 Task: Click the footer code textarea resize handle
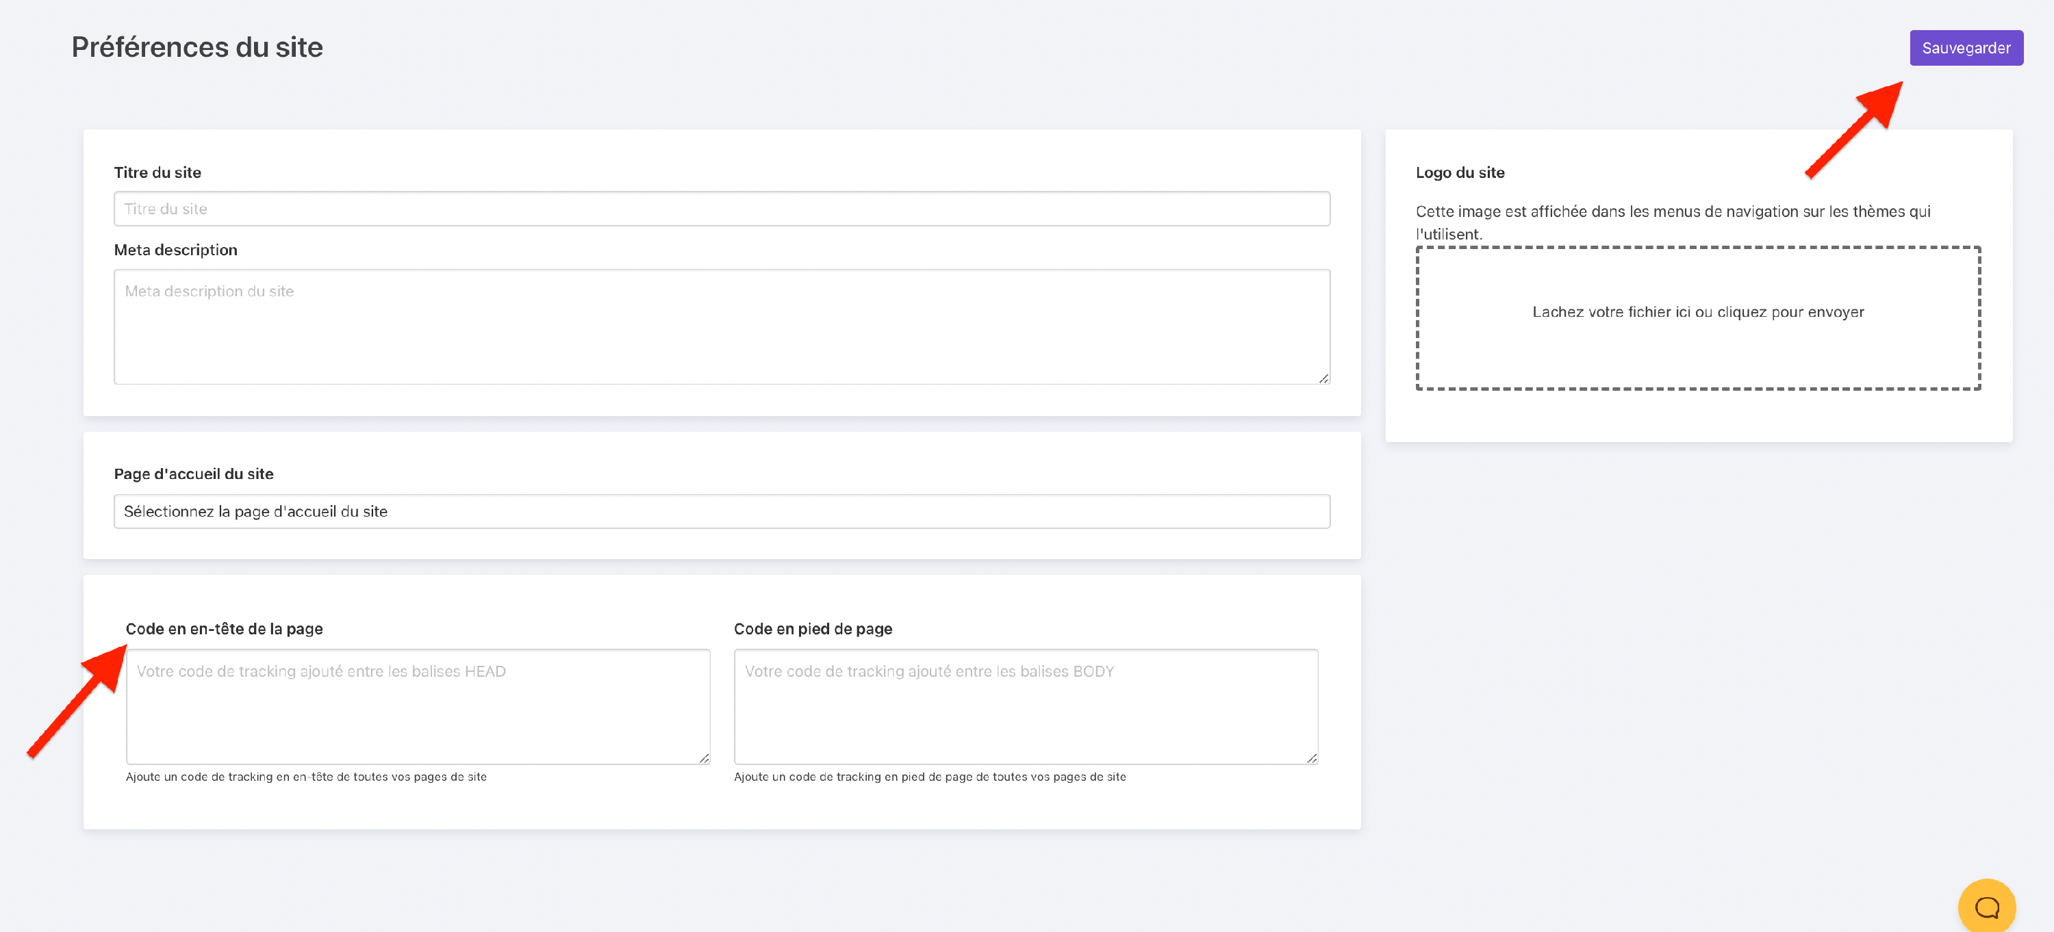point(1312,758)
